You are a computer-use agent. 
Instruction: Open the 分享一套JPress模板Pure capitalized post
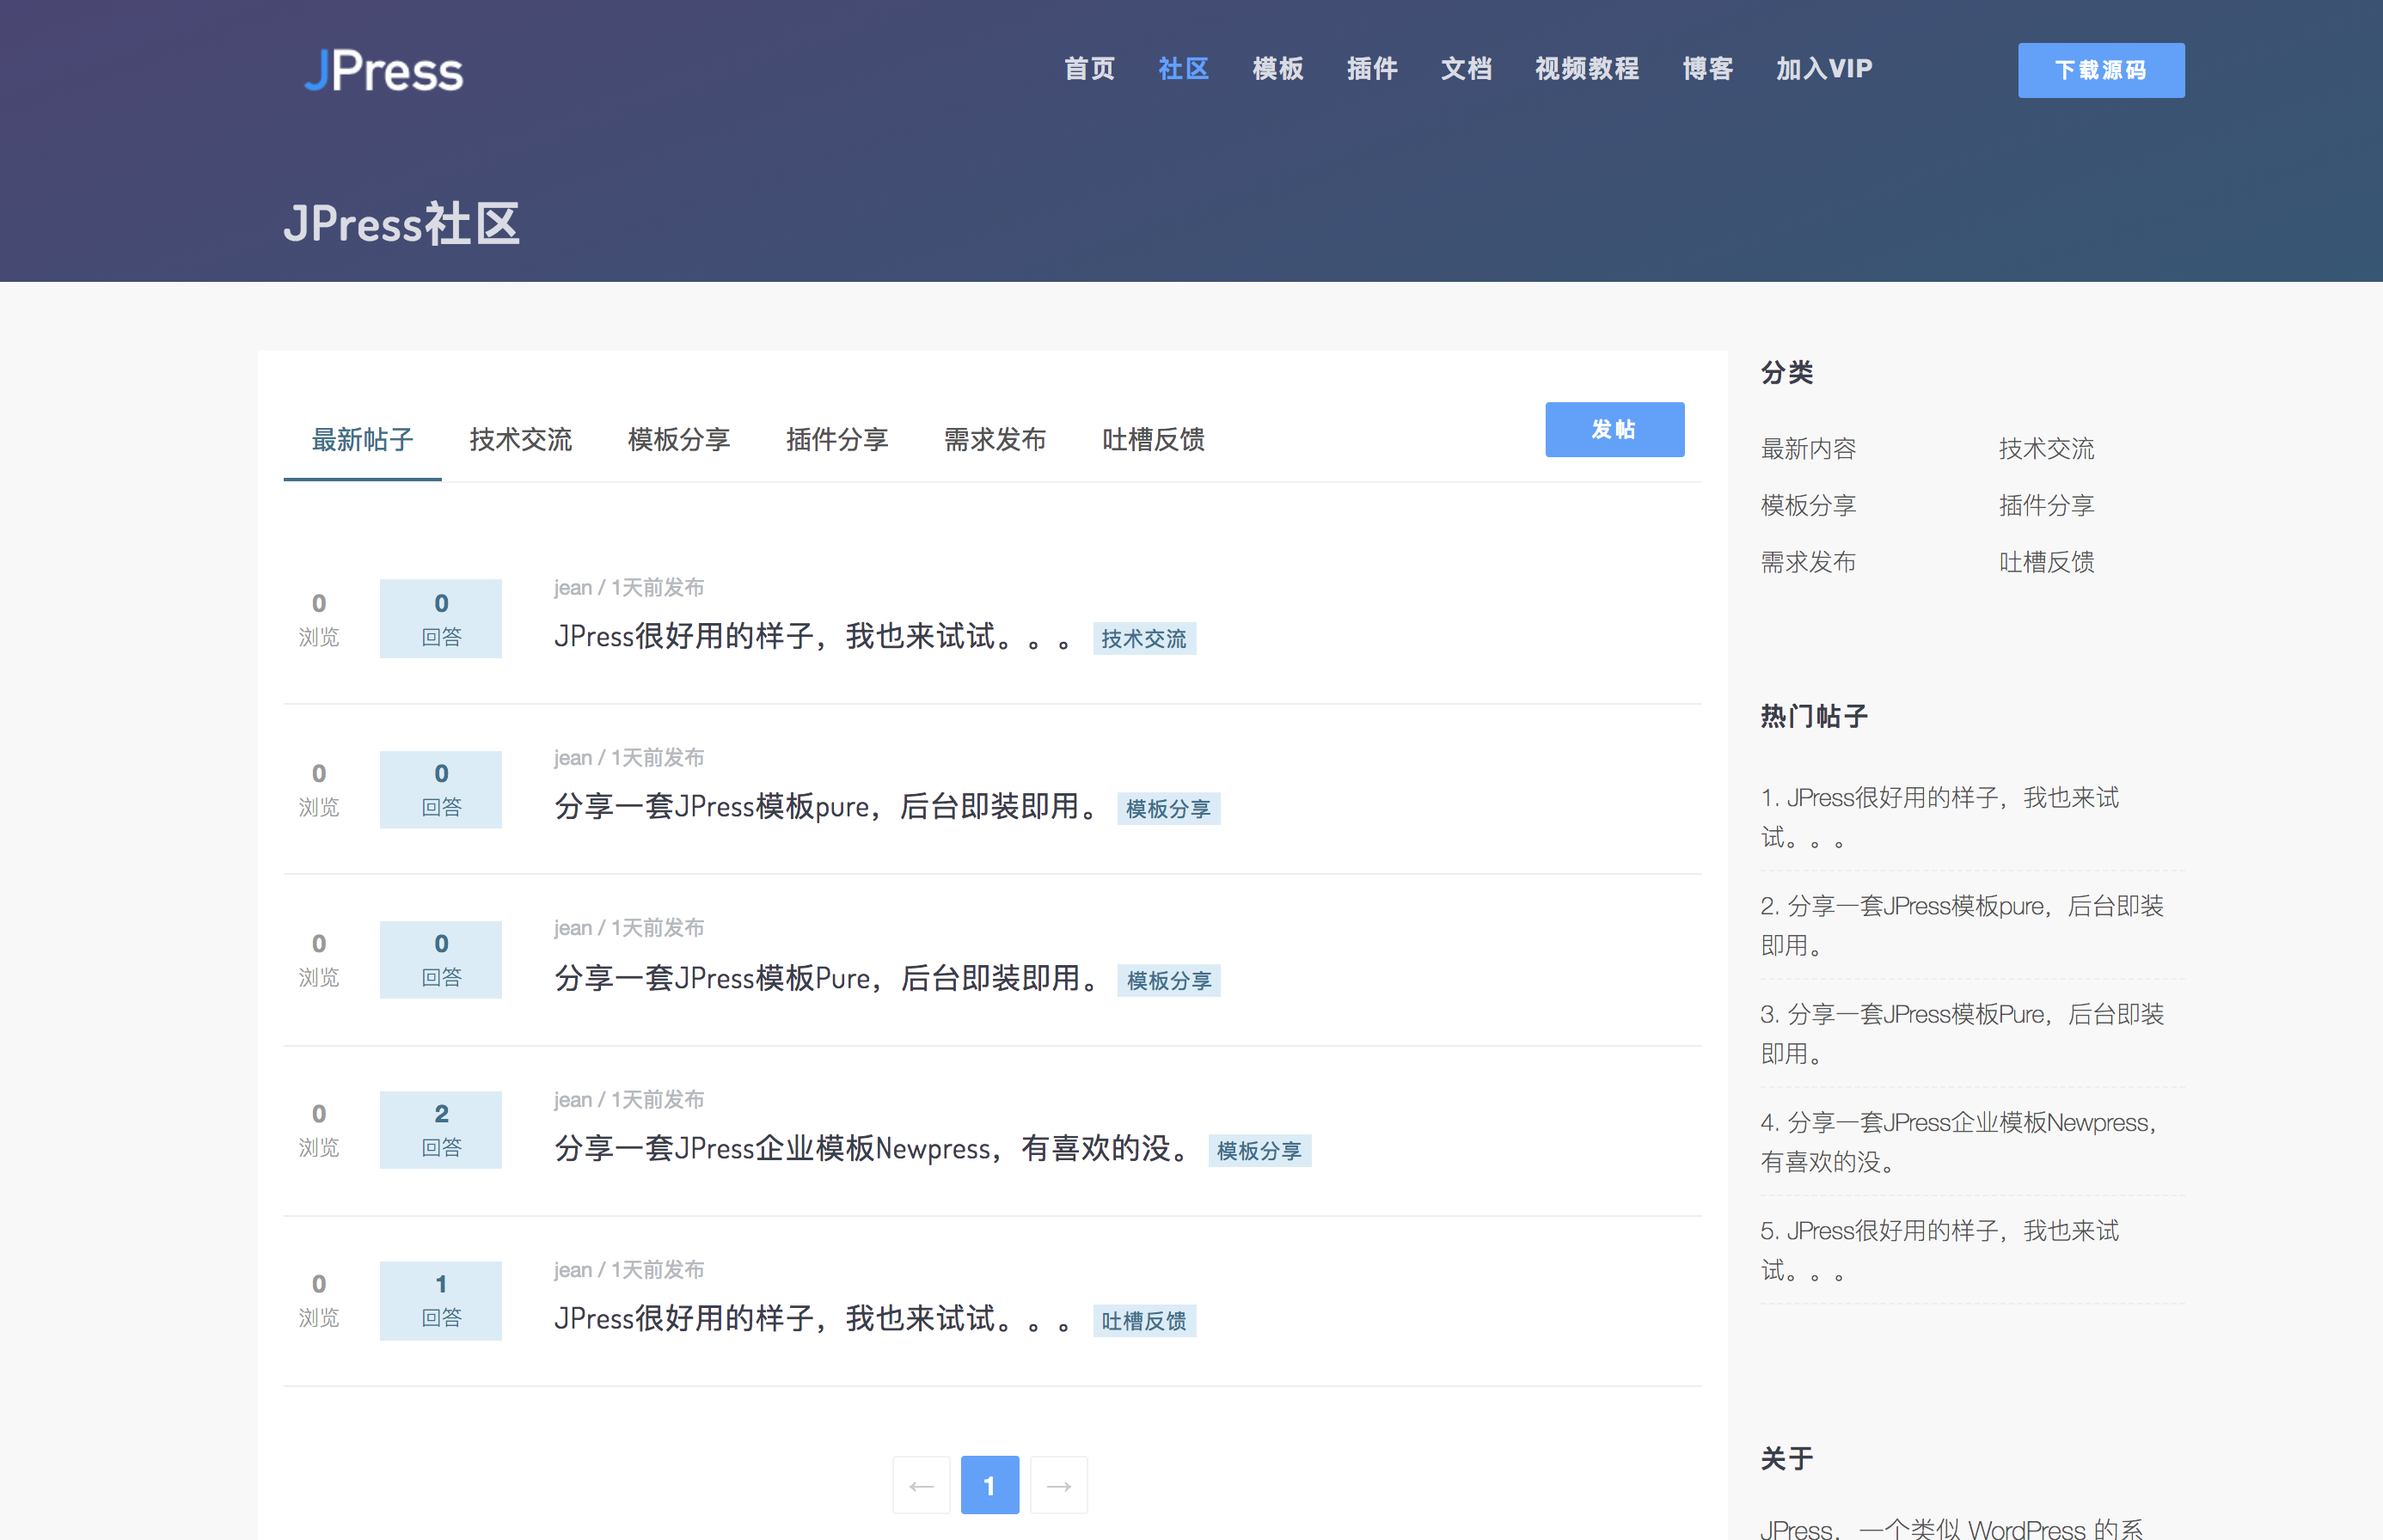[829, 978]
